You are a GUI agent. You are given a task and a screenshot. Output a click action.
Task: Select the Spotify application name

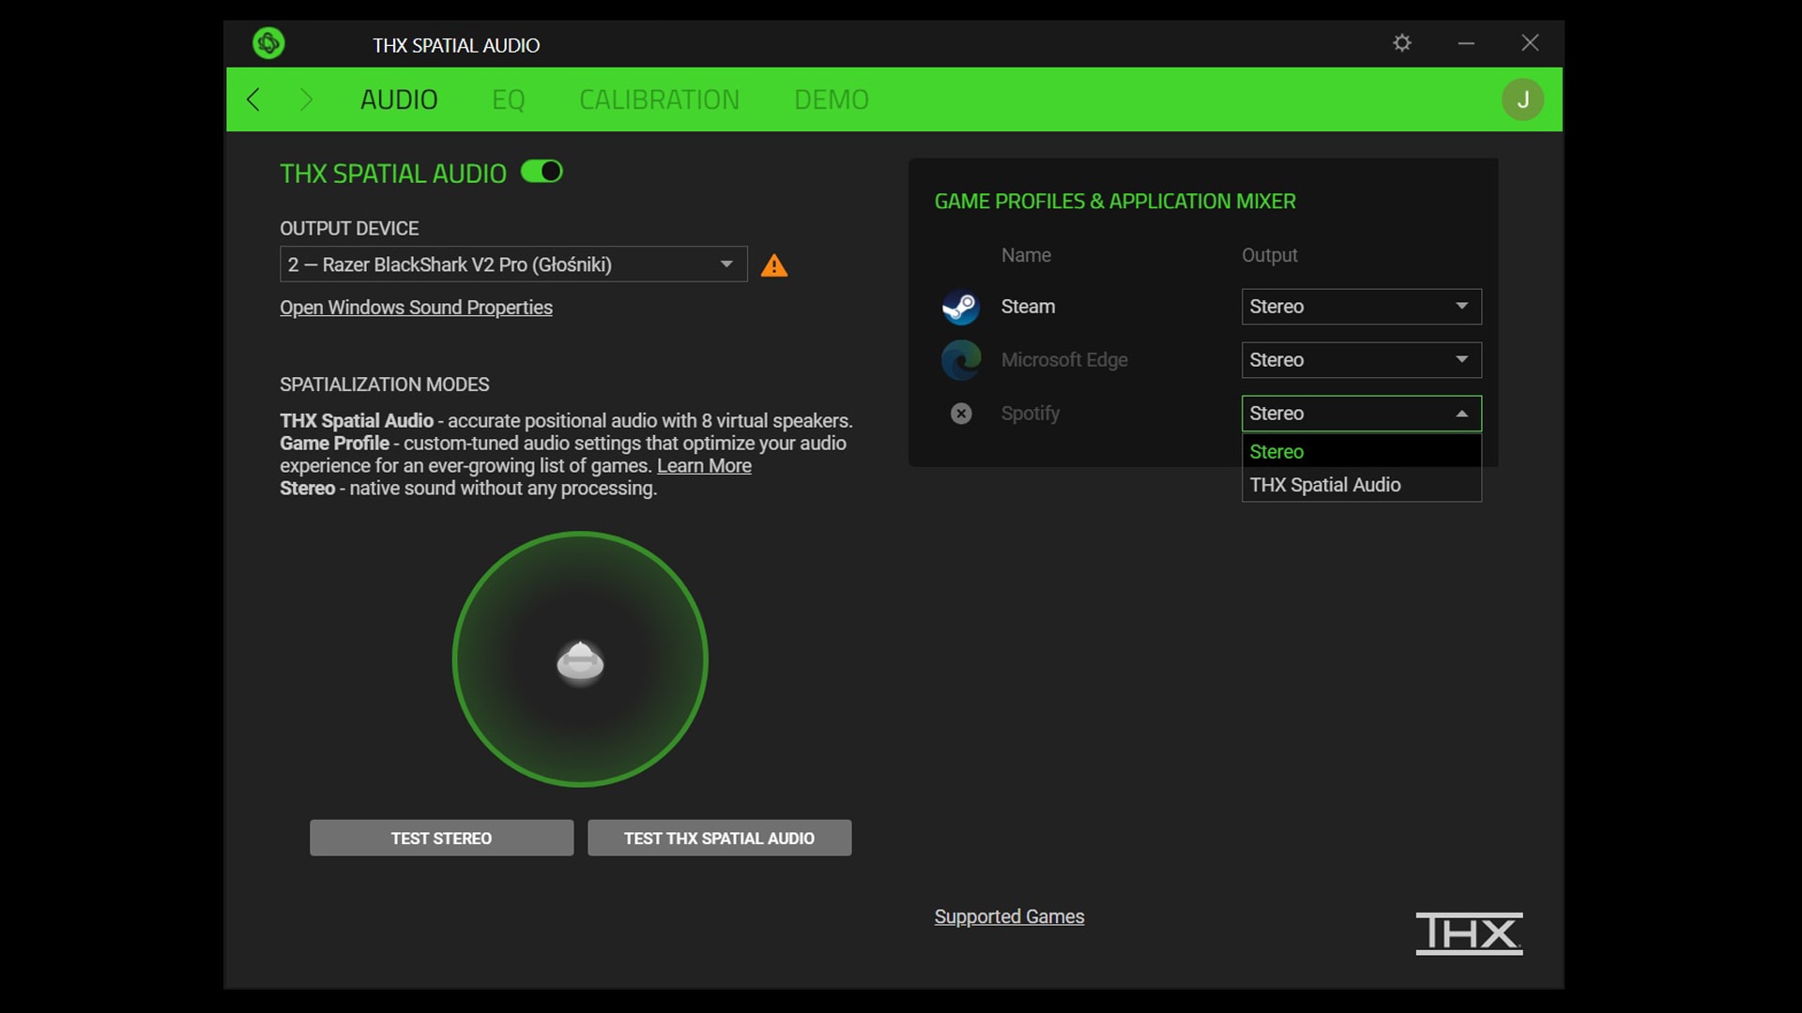click(x=1030, y=414)
